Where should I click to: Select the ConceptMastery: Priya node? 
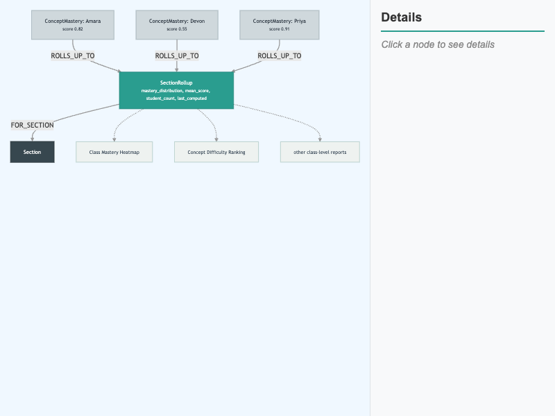click(x=280, y=25)
